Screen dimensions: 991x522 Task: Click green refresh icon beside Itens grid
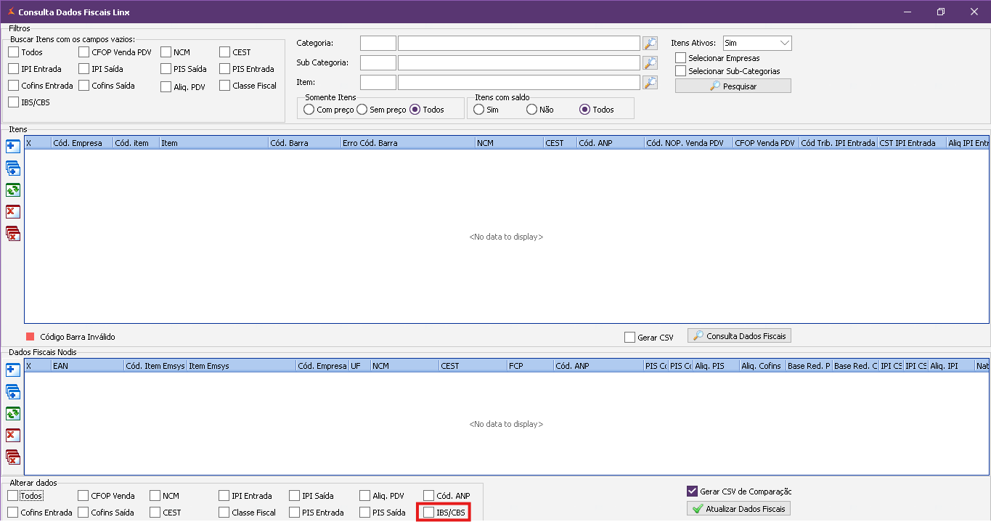[12, 189]
